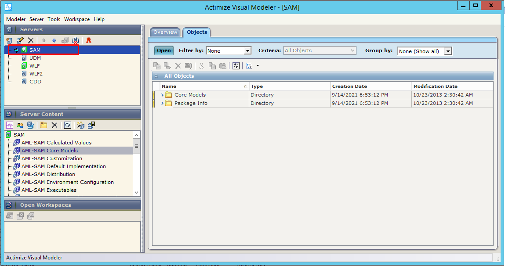Click the close workspace icon in Open Workspaces
Viewport: 505px width, 266px height.
(20, 216)
